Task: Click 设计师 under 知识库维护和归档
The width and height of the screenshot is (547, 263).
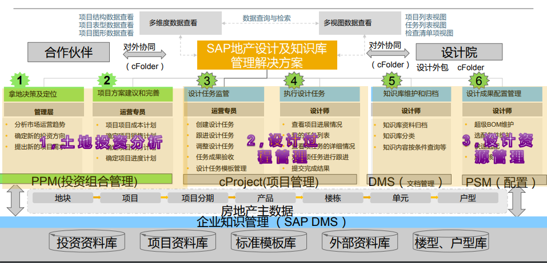Action: (x=411, y=111)
